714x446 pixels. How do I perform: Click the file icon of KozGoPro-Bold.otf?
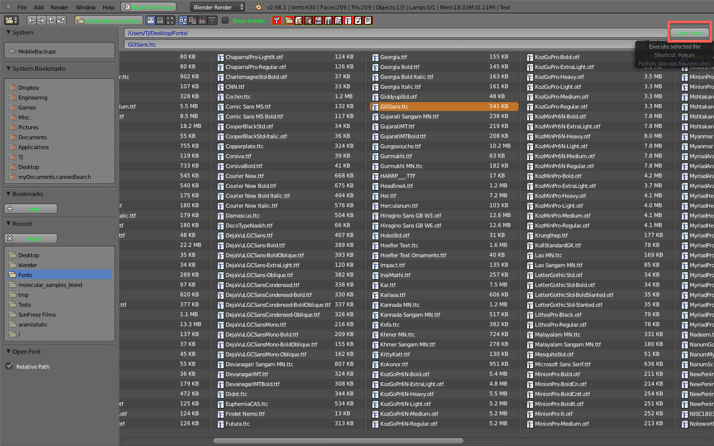pyautogui.click(x=530, y=57)
